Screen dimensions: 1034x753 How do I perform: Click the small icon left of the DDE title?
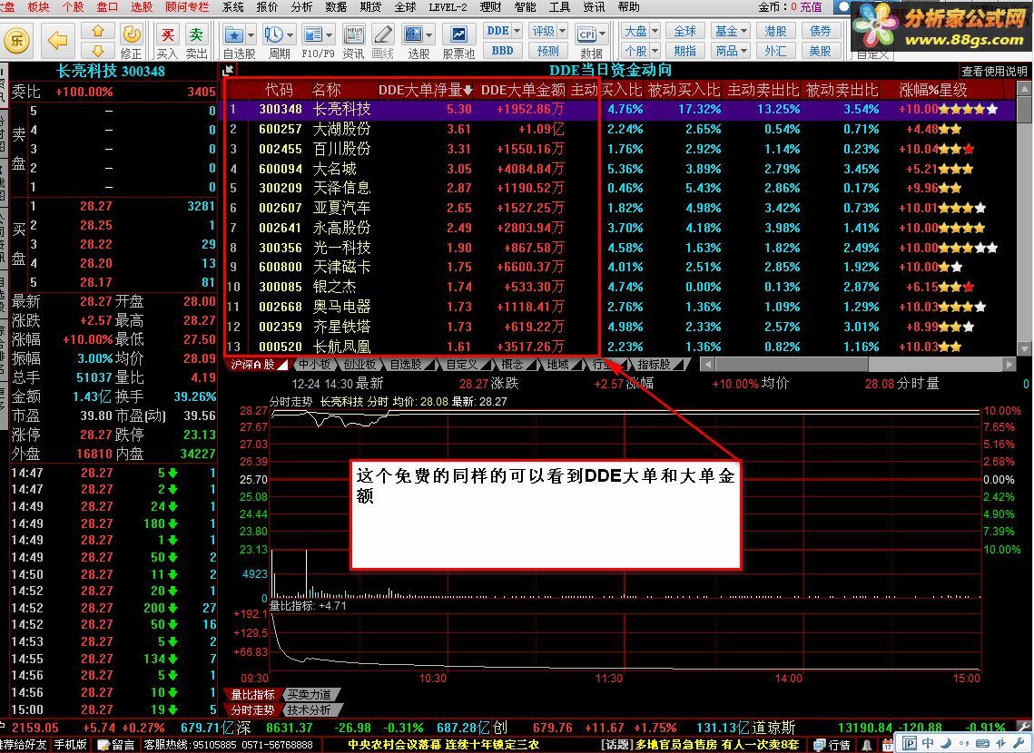click(228, 71)
